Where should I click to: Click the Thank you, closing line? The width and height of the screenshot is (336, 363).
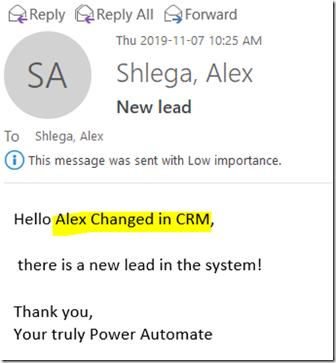pos(53,312)
